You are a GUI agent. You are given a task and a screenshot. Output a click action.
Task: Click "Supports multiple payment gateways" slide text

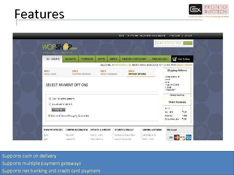(x=42, y=163)
